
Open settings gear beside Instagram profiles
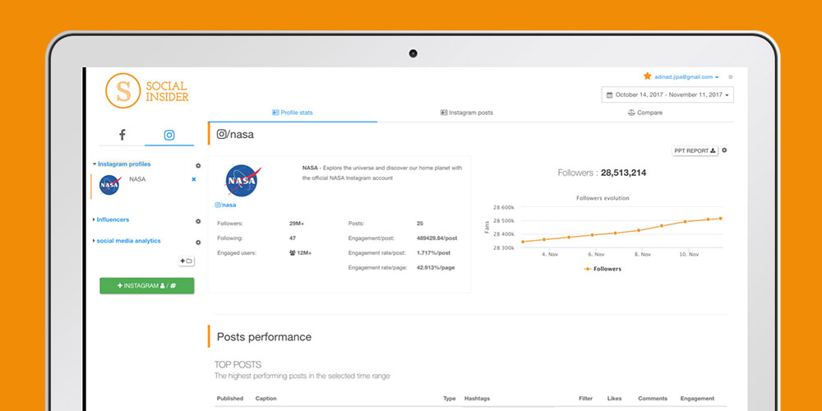click(198, 166)
